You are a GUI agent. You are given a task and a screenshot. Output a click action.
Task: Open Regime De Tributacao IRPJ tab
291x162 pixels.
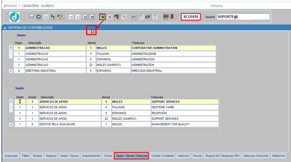pos(223,156)
